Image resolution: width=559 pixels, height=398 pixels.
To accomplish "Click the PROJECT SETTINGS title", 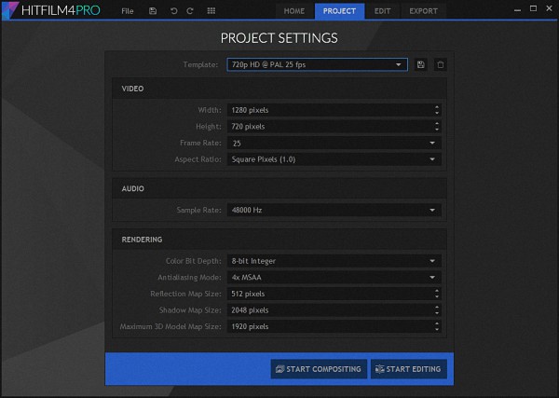I will [279, 38].
